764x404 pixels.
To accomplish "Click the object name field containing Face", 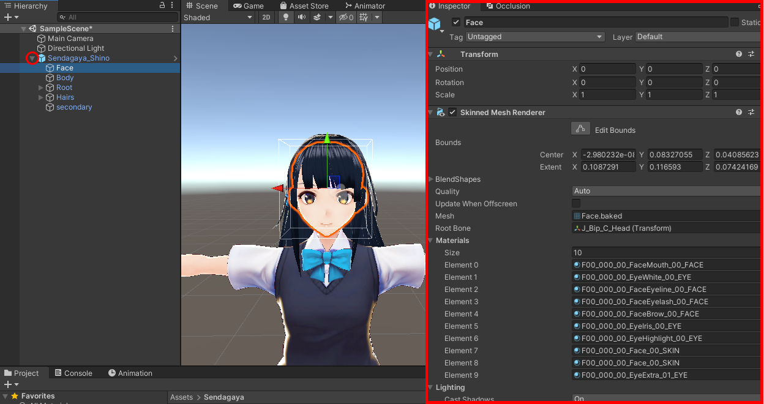I will 595,22.
